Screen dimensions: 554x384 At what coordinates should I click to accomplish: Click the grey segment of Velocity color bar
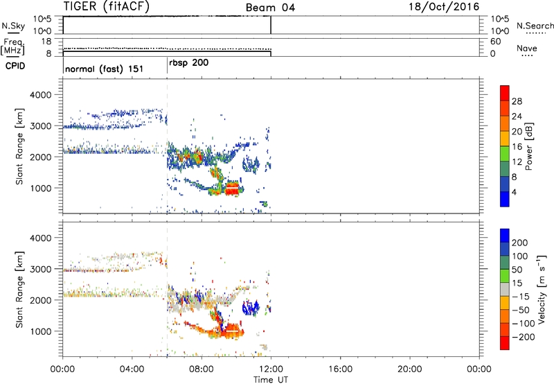point(505,289)
